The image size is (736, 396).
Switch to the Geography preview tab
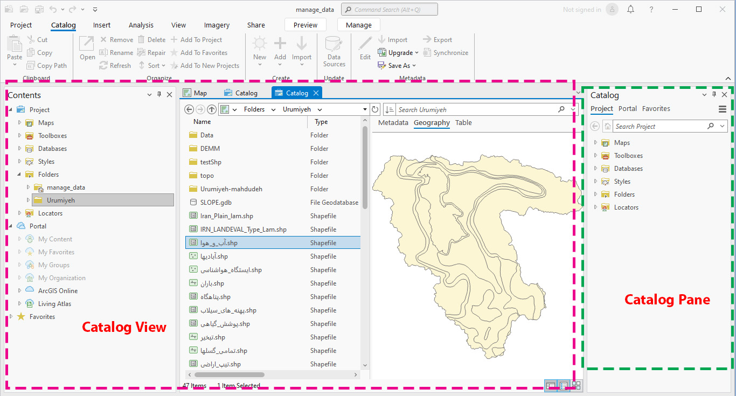(431, 122)
